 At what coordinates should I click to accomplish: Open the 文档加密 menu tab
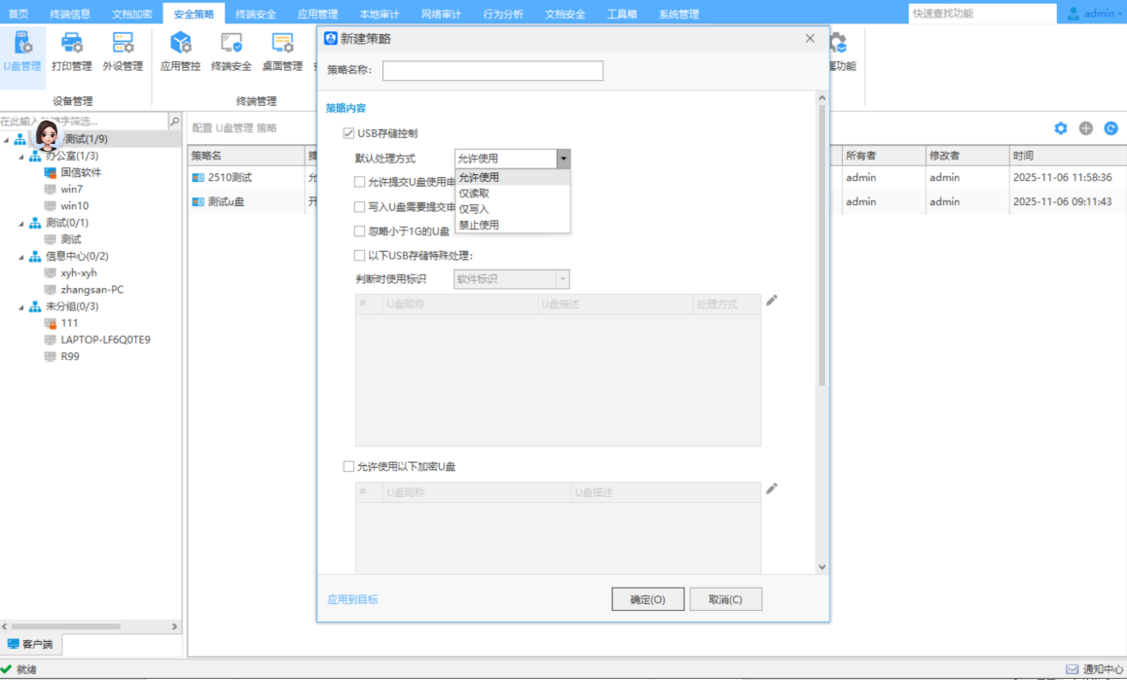[x=131, y=14]
